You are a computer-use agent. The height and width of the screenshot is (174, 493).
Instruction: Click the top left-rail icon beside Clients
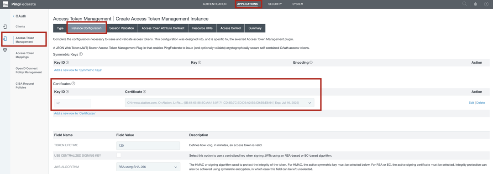(5, 27)
